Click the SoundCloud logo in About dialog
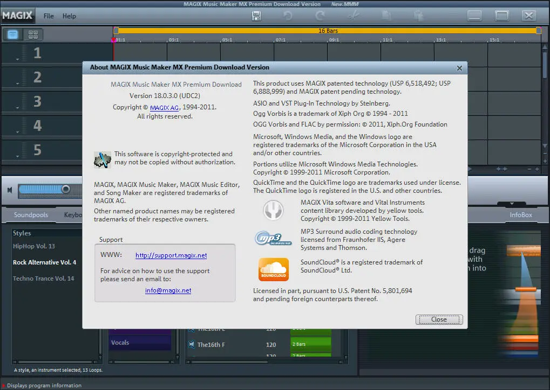The image size is (550, 390). [x=274, y=269]
